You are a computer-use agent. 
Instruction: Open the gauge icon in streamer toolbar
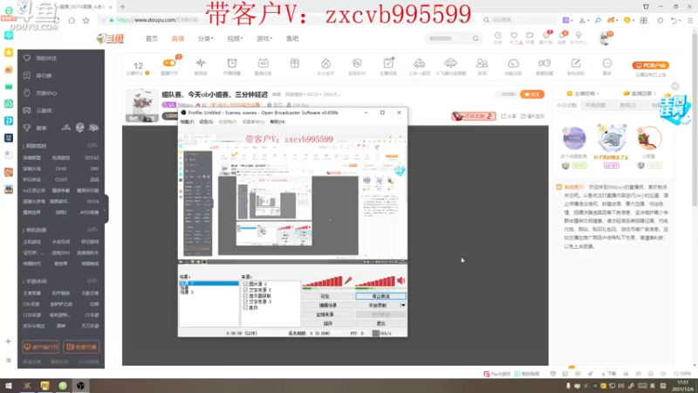pos(513,63)
